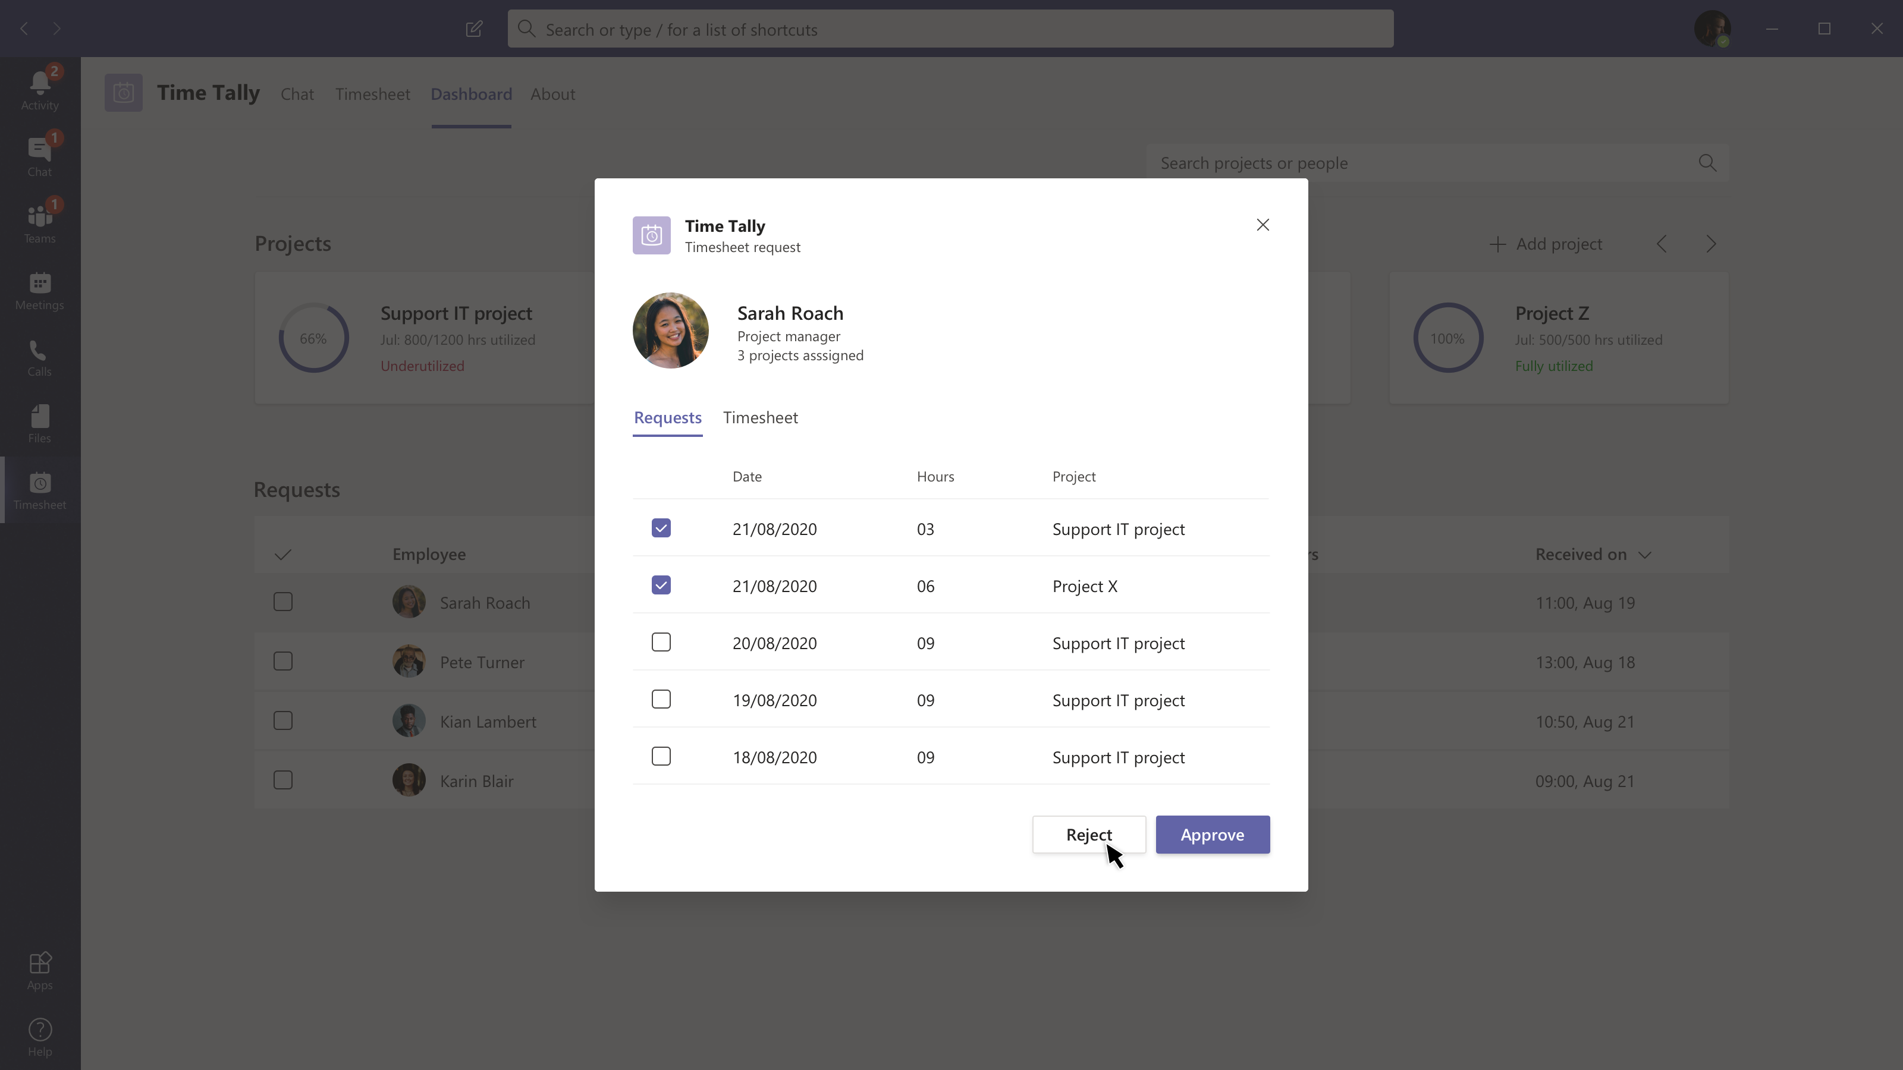Open the About tab
Viewport: 1903px width, 1070px height.
click(x=552, y=95)
